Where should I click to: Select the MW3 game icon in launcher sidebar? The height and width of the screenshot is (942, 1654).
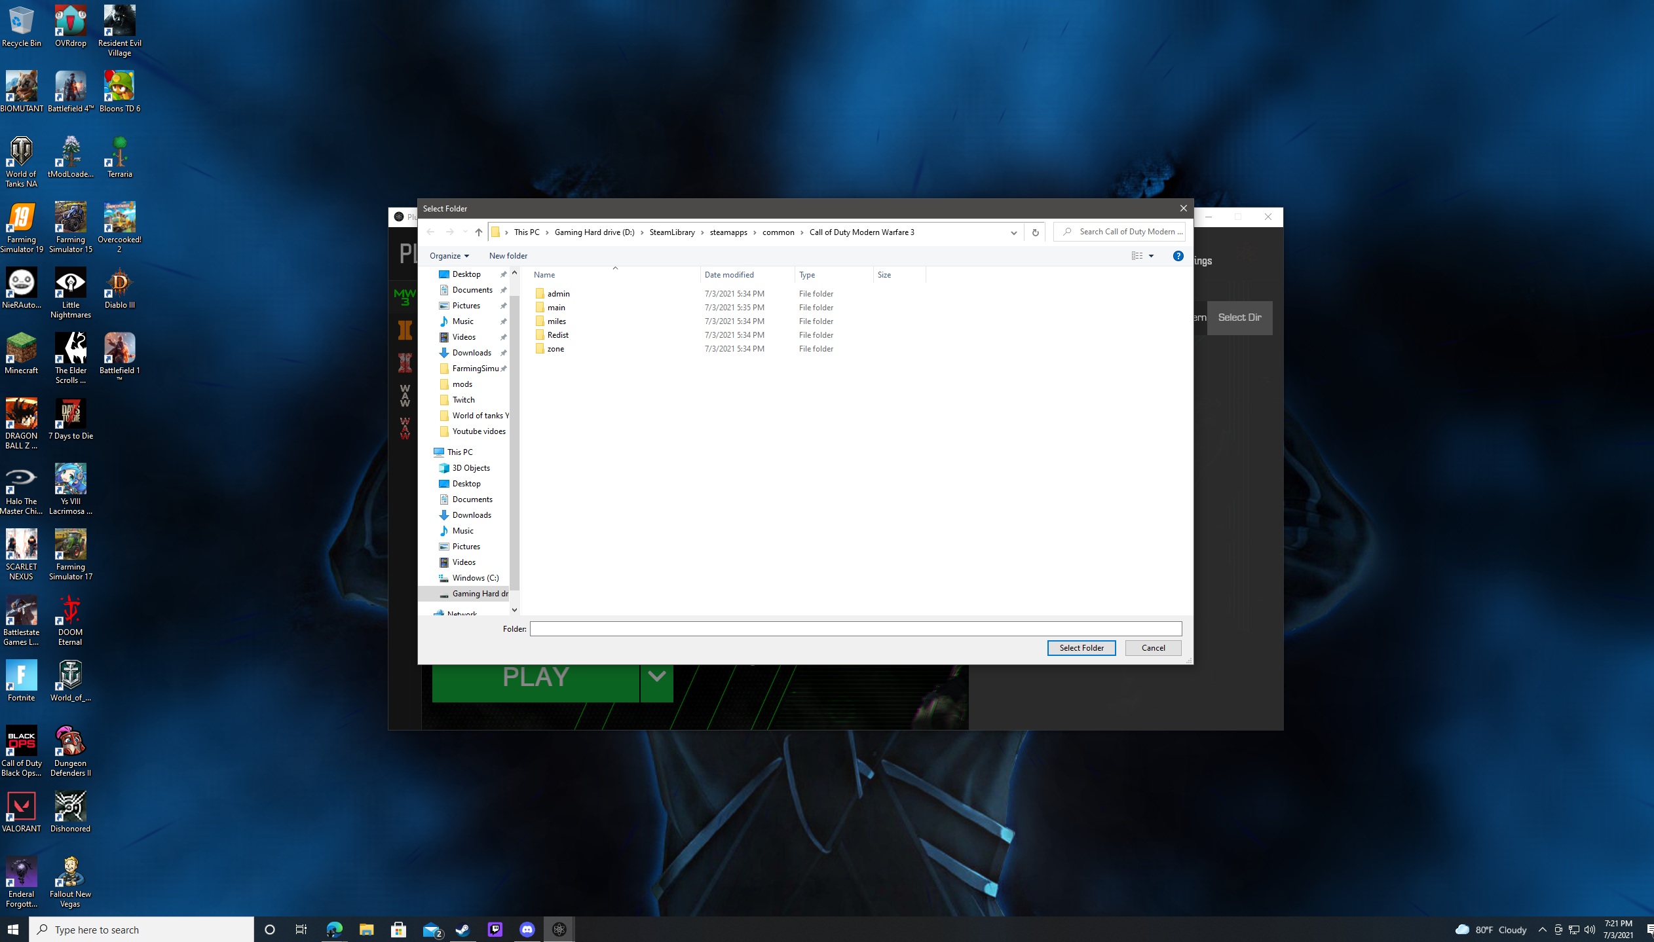tap(405, 297)
